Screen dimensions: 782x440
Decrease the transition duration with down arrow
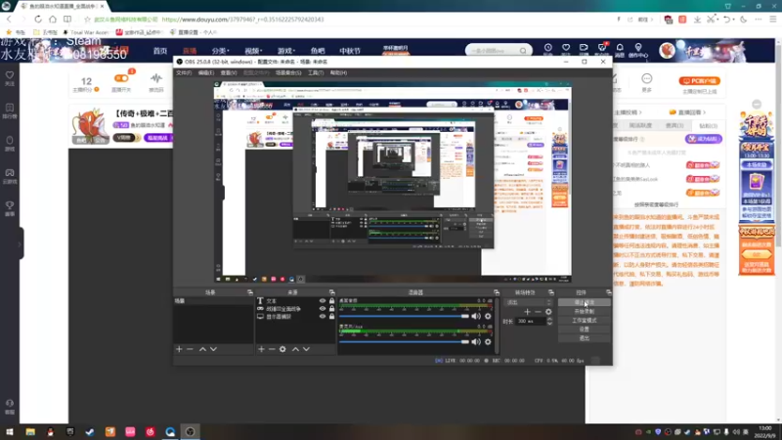549,324
